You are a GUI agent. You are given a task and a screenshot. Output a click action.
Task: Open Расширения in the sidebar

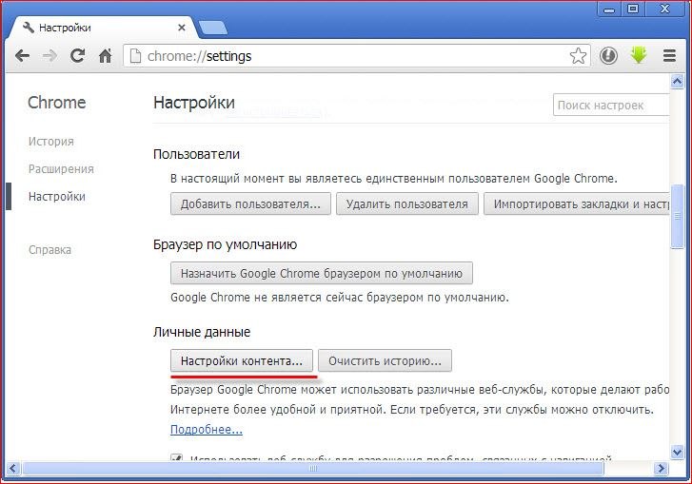point(61,169)
